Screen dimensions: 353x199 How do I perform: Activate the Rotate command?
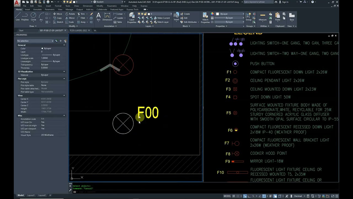pos(70,14)
